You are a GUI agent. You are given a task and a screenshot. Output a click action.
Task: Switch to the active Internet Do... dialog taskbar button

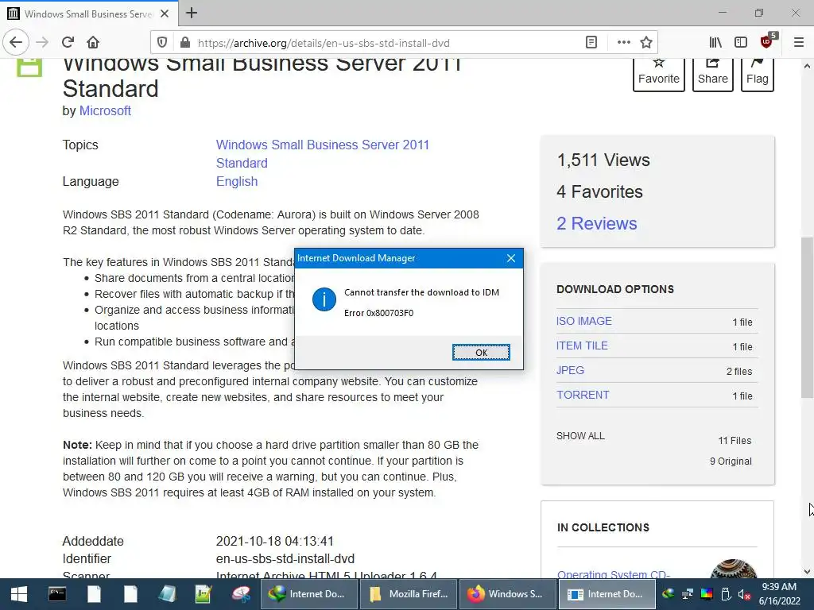607,594
